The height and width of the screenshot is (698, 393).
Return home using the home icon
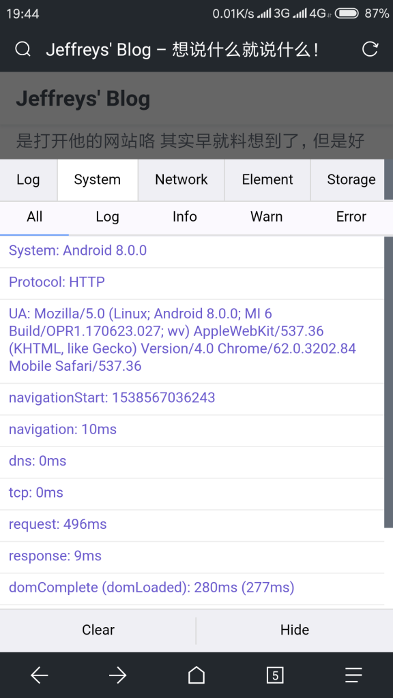click(196, 675)
